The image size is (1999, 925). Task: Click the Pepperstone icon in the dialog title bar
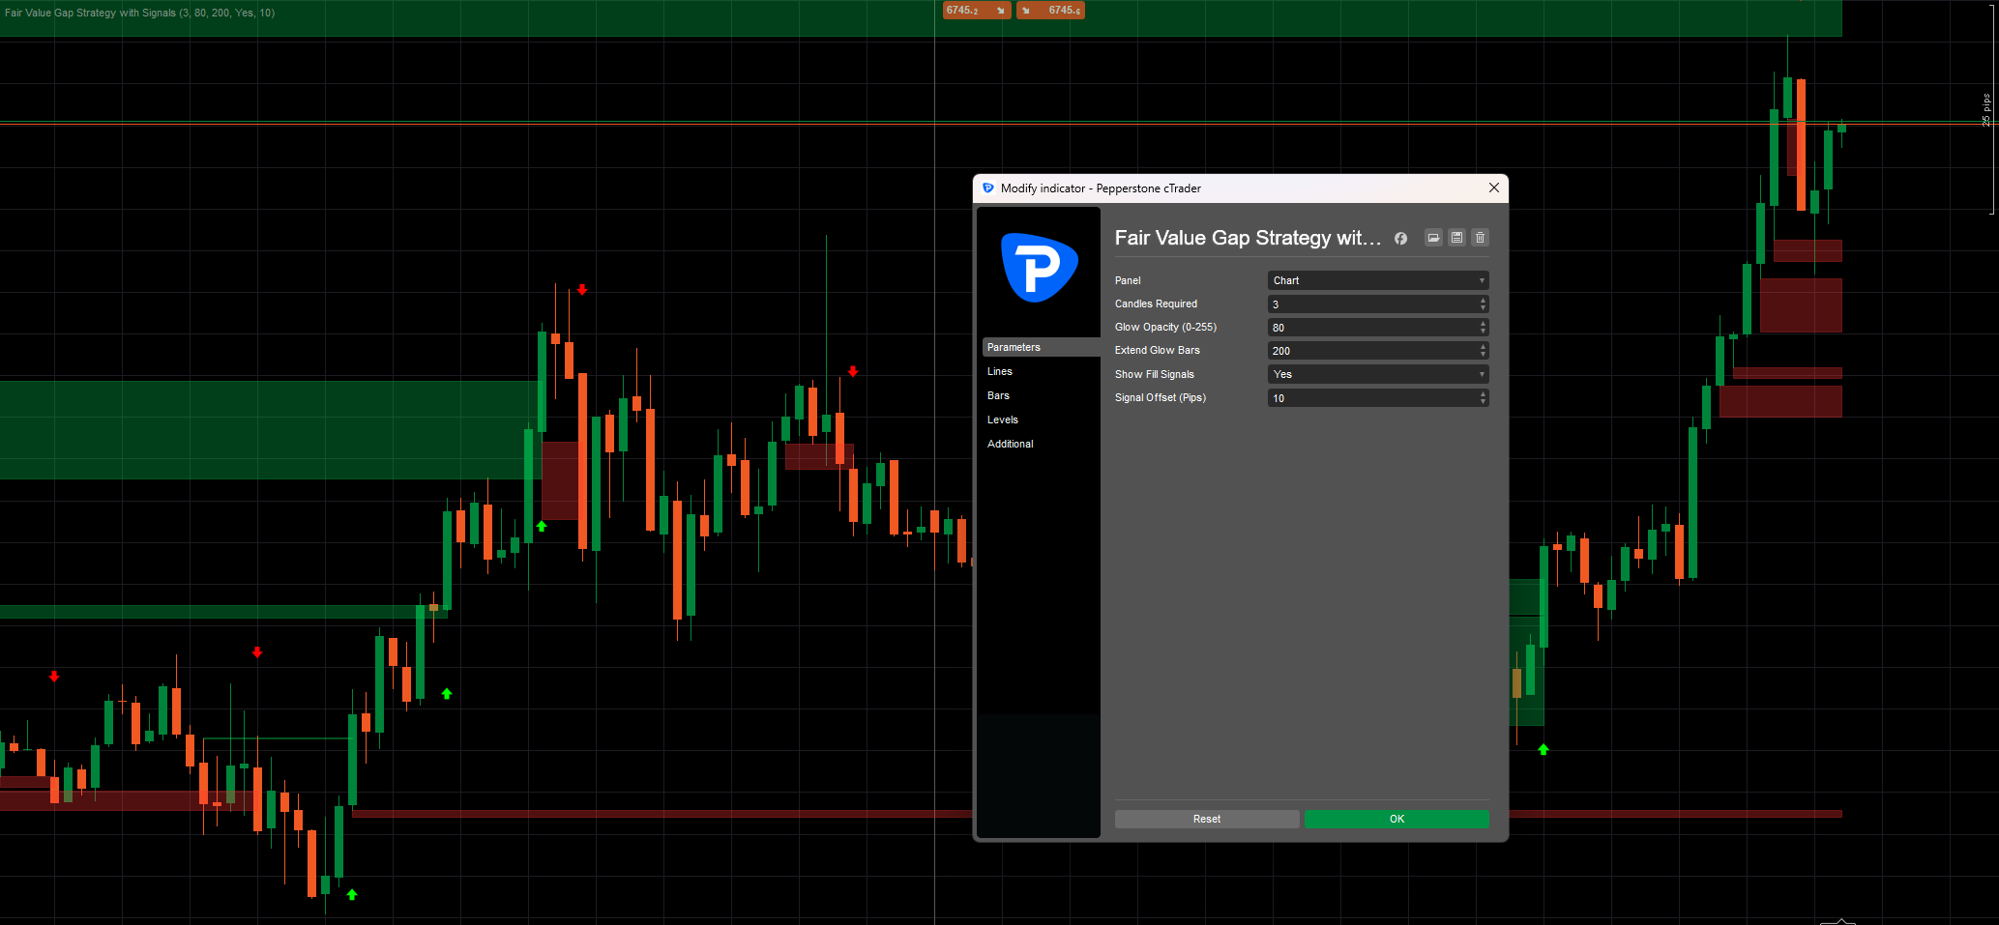tap(987, 188)
